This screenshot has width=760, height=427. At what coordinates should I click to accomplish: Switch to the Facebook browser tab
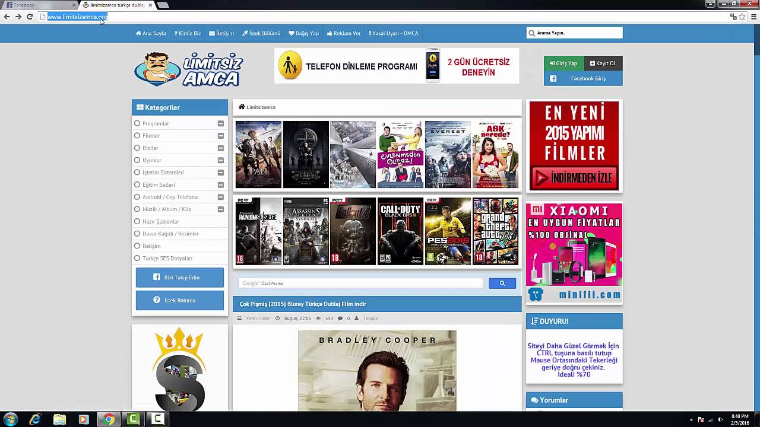[x=39, y=5]
